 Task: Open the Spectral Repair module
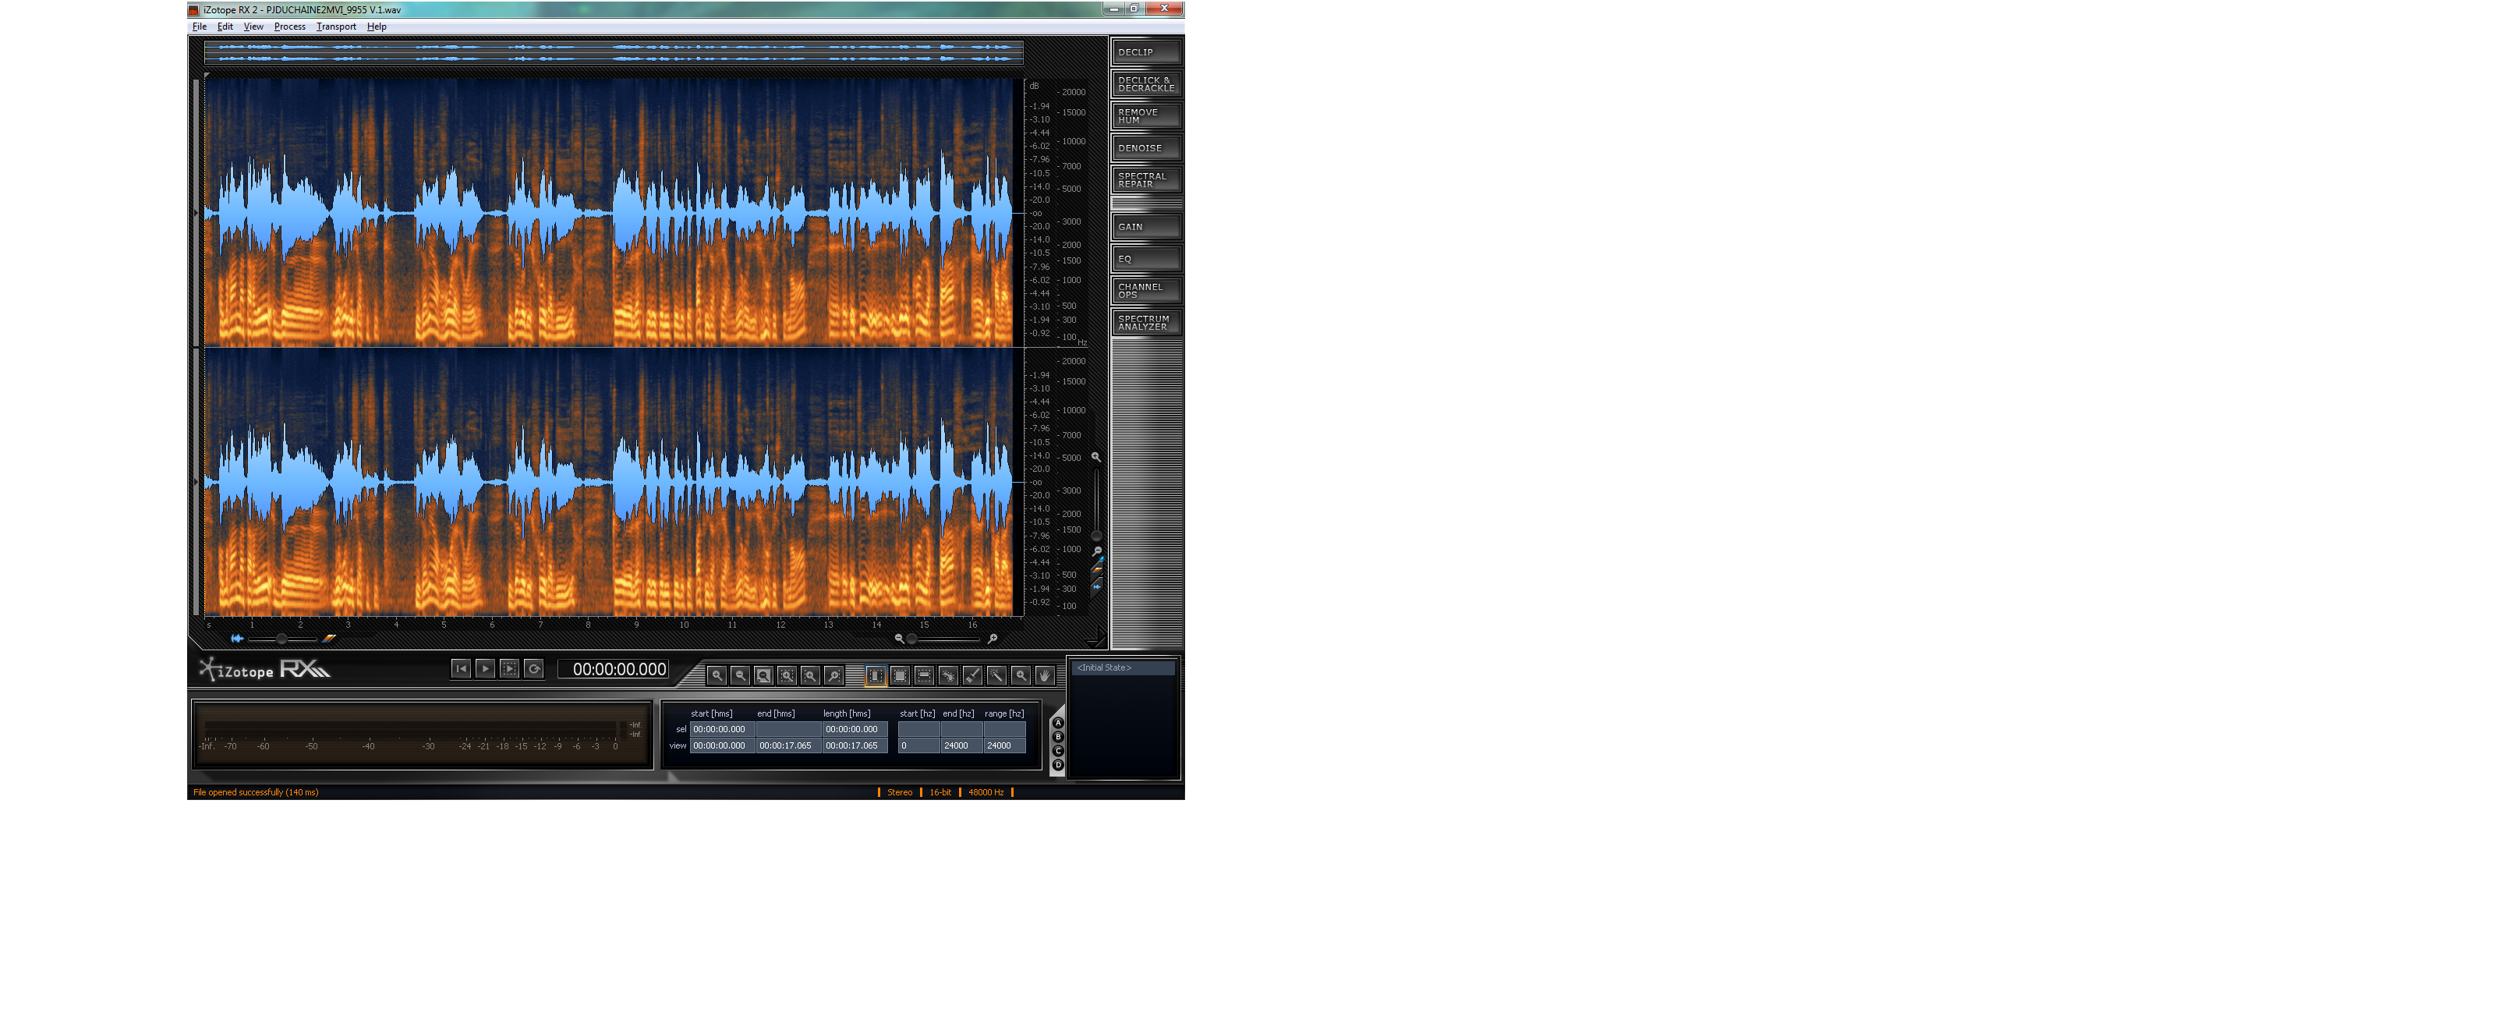click(x=1145, y=180)
